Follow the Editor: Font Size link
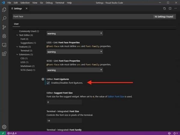180x135 pixels. [x=116, y=97]
